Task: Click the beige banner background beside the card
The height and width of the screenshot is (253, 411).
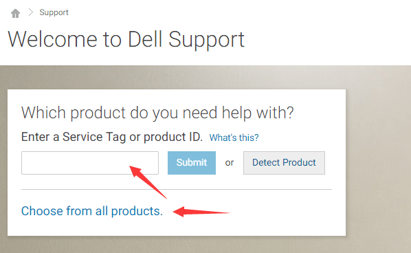Action: pyautogui.click(x=377, y=157)
